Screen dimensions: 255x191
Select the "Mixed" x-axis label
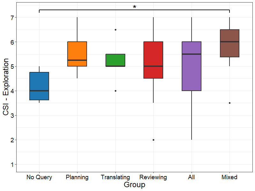pos(229,177)
